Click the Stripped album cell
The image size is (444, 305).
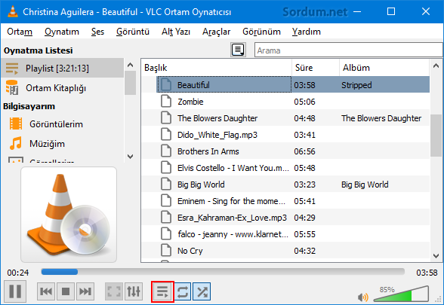pos(356,85)
